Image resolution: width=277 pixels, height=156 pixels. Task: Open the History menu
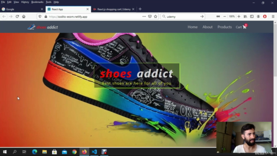[x=25, y=2]
